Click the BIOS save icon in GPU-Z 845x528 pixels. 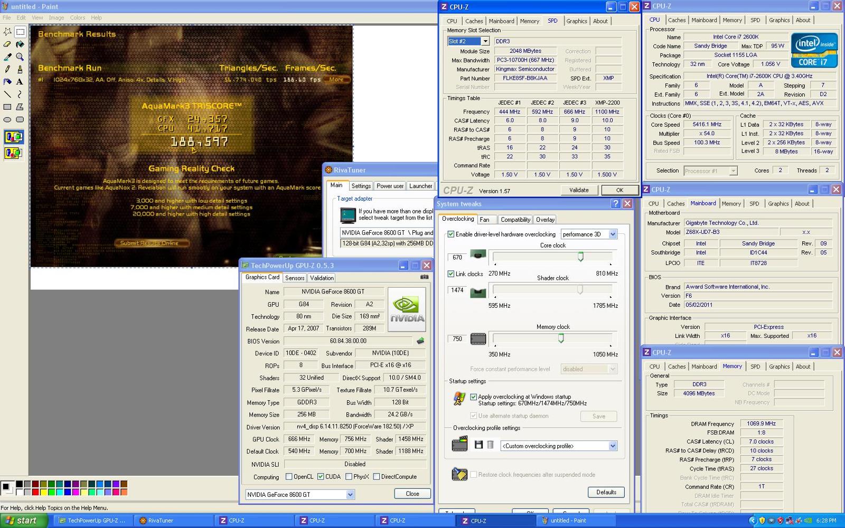point(420,341)
